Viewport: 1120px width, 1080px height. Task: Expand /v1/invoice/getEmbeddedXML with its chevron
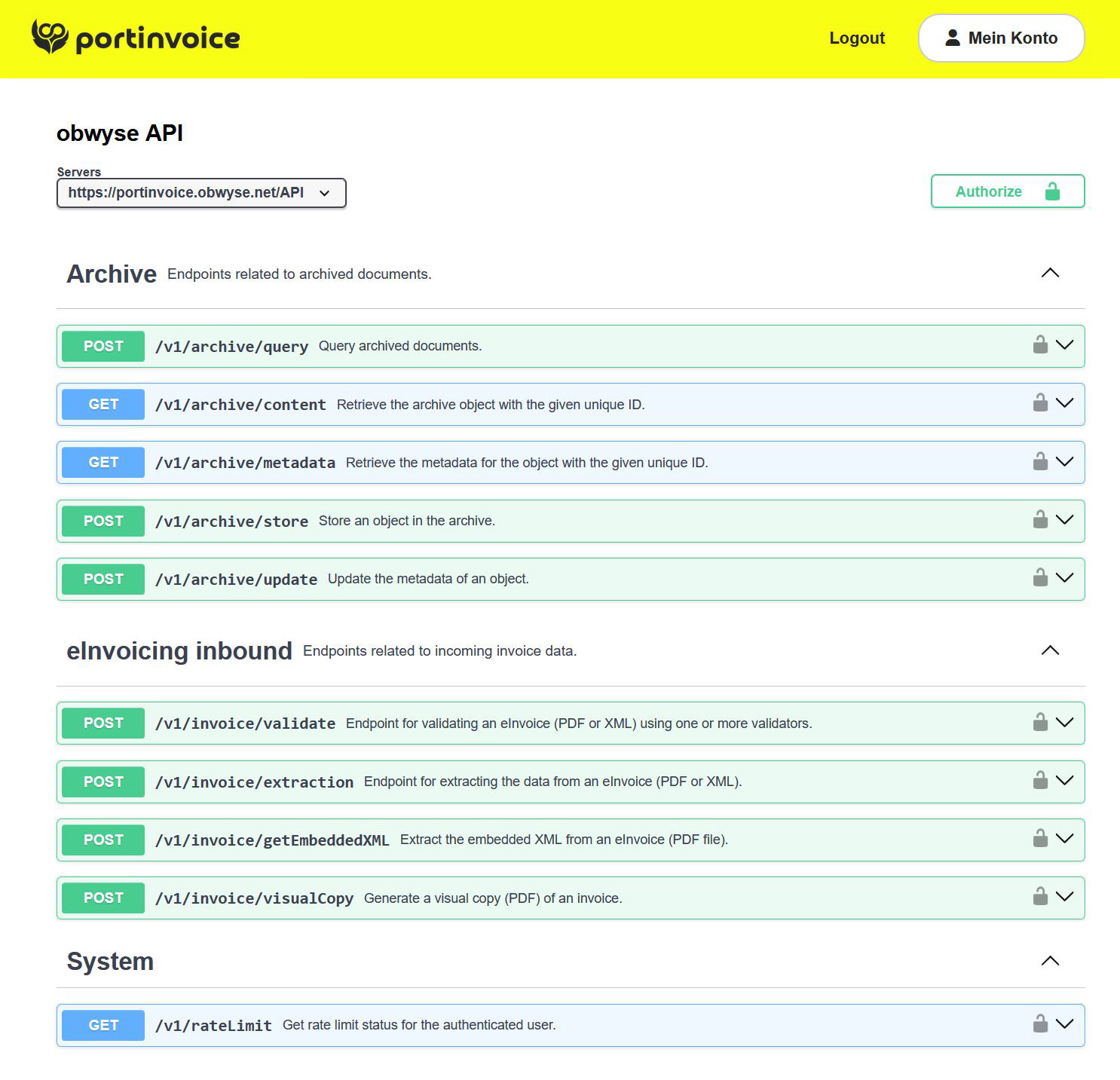coord(1064,838)
